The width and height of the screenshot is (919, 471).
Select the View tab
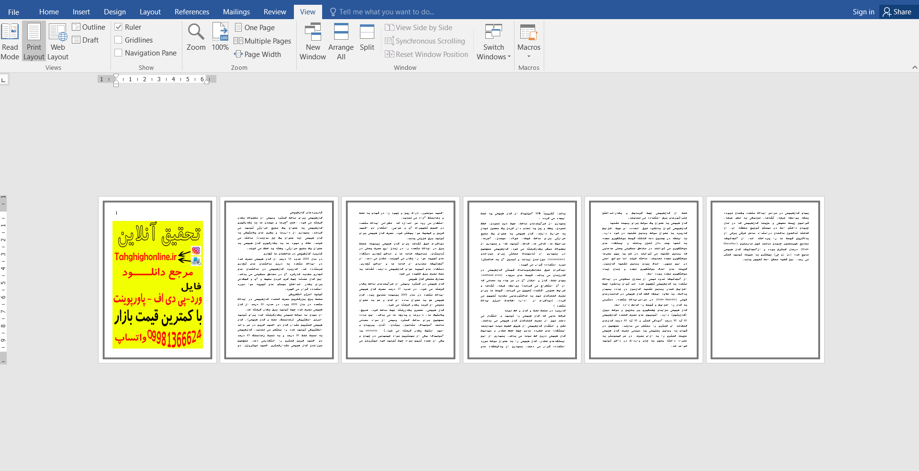pyautogui.click(x=308, y=11)
